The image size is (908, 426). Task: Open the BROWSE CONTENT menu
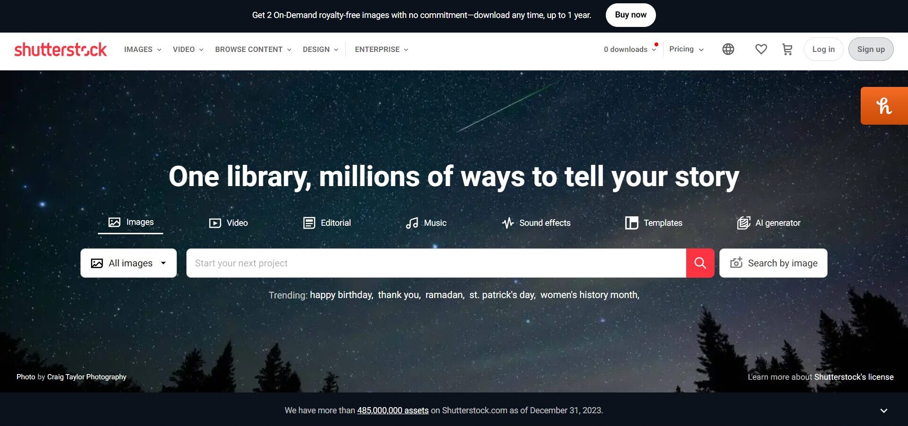(x=253, y=49)
